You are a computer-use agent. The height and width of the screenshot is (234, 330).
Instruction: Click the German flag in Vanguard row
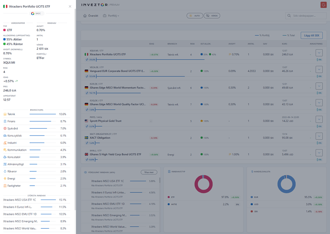tap(86, 71)
